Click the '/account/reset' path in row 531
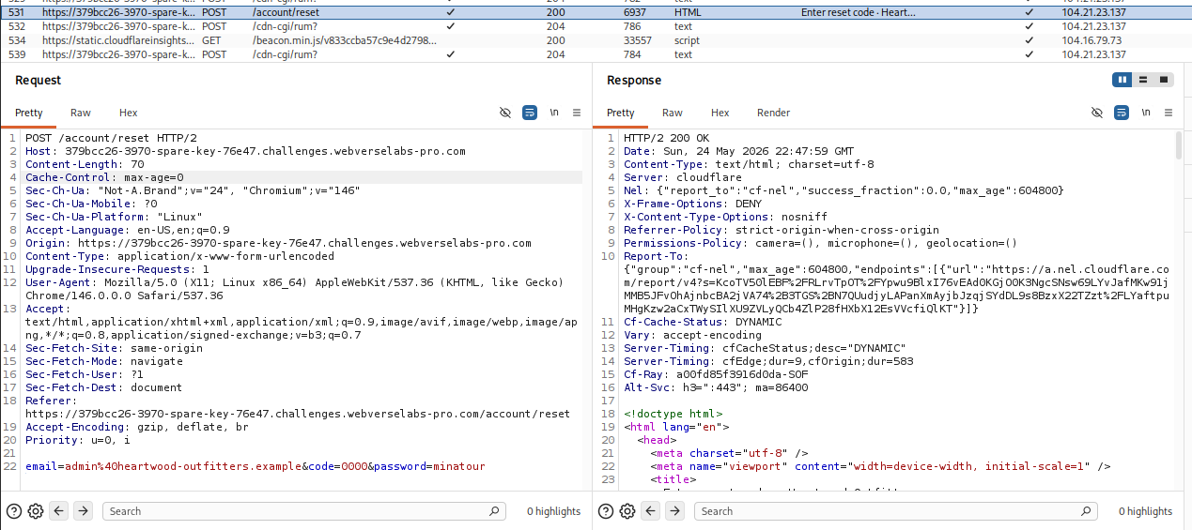 [286, 13]
